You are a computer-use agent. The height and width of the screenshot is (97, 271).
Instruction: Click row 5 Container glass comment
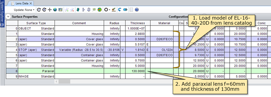tap(79, 55)
